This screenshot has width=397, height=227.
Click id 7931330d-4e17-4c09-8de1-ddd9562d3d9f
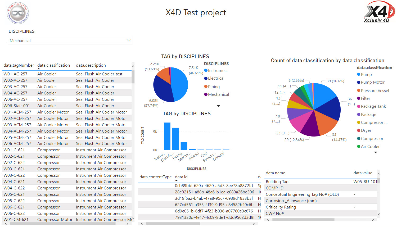pos(215,217)
